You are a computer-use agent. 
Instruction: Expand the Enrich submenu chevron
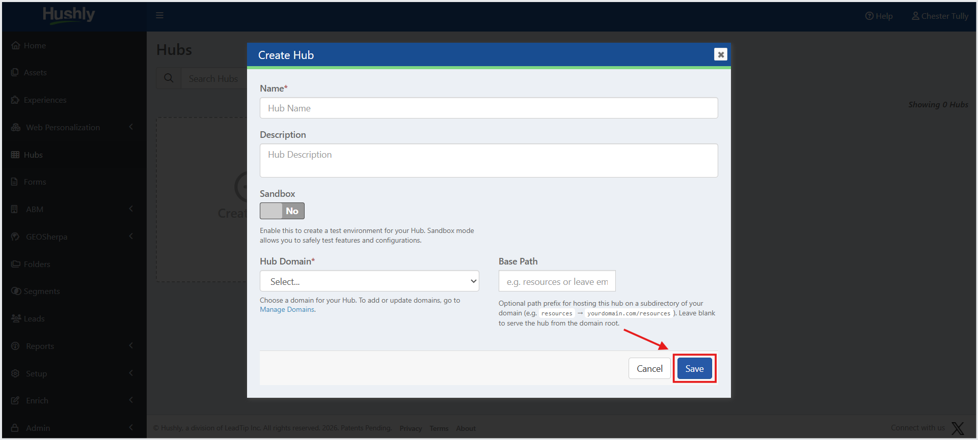(131, 400)
